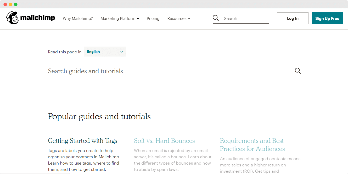The image size is (348, 174).
Task: Click the red close window dot
Action: coord(5,4)
